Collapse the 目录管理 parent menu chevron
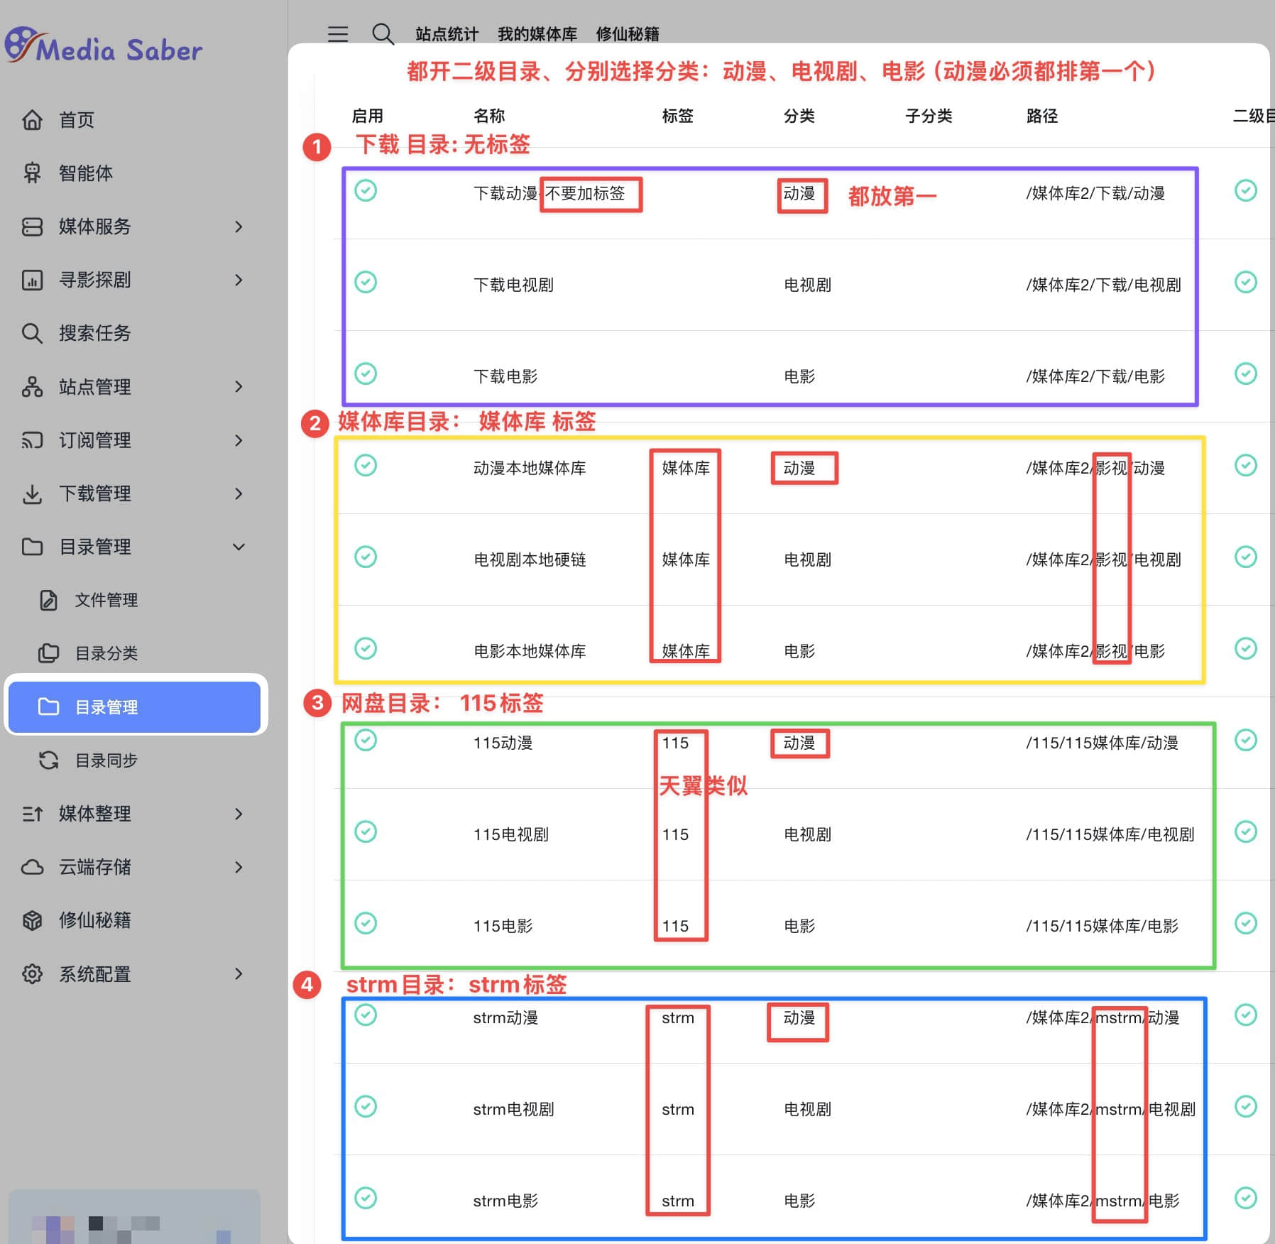This screenshot has width=1275, height=1244. pos(239,547)
